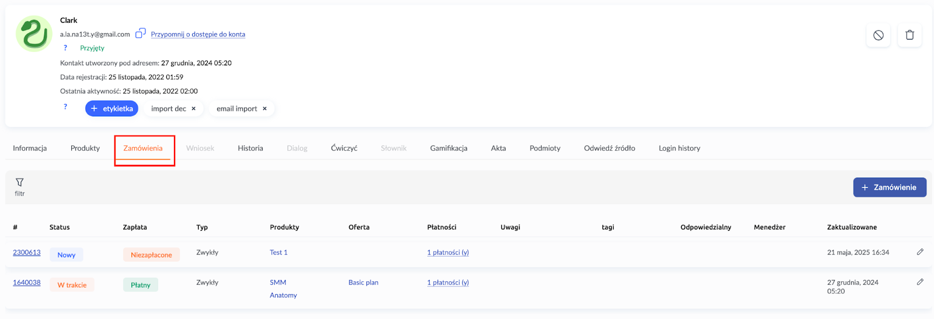
Task: Click the '21 maja, 2025 16:34' date
Action: pos(858,253)
